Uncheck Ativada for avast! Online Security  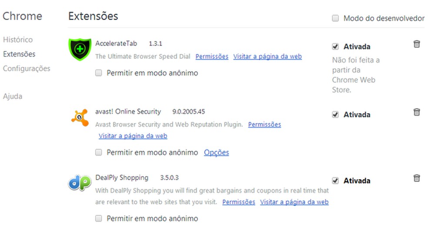(335, 114)
